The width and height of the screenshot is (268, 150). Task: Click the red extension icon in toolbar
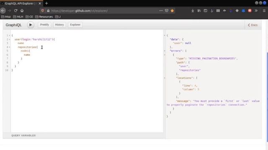click(x=250, y=11)
